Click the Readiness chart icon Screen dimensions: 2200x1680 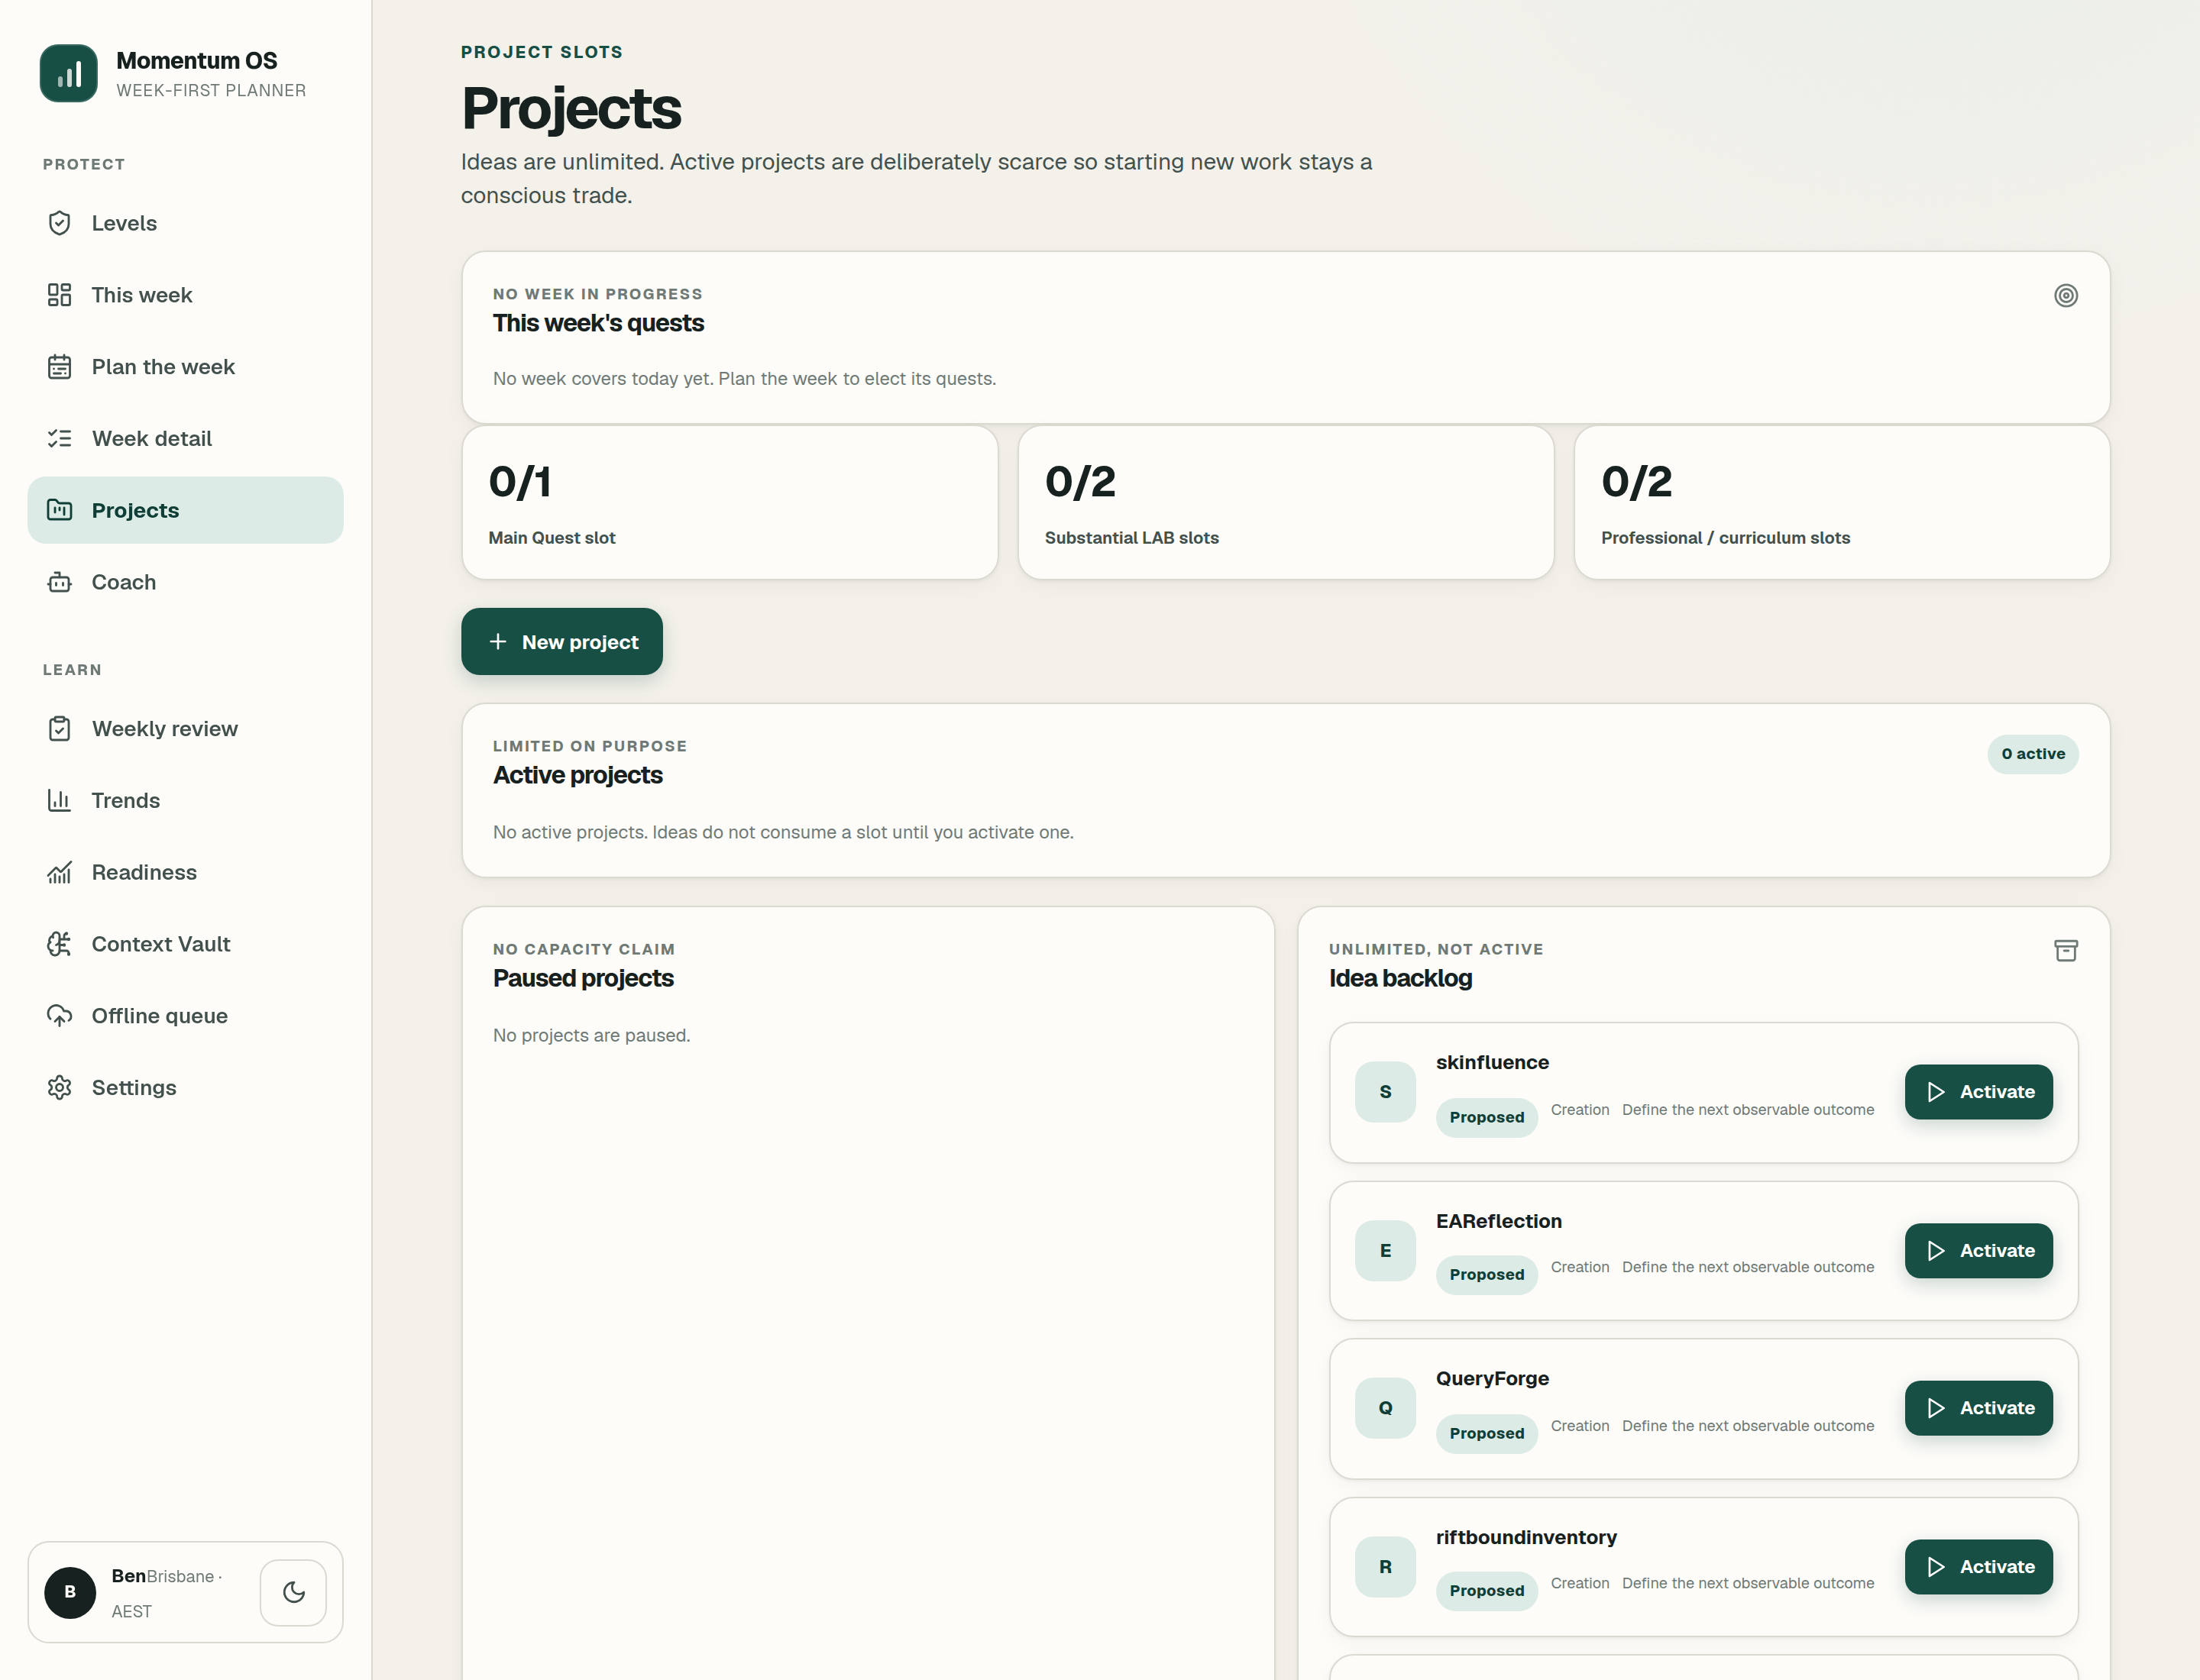coord(60,873)
